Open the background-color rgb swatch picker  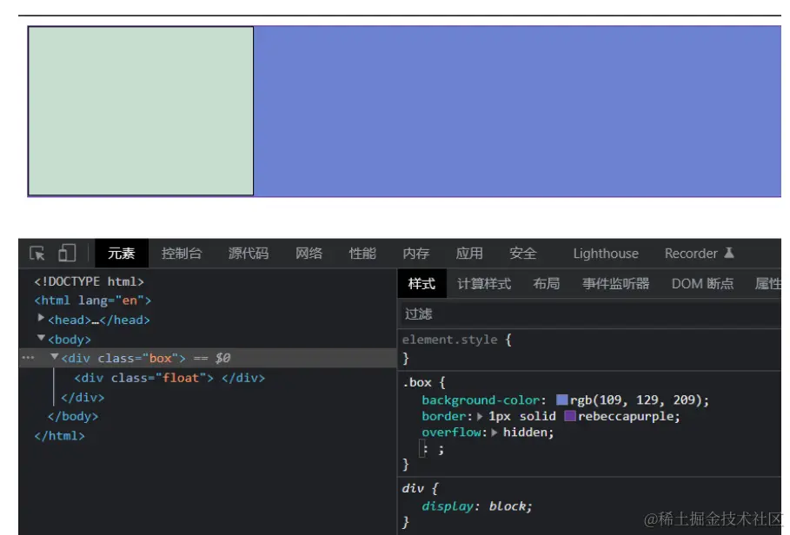click(561, 400)
